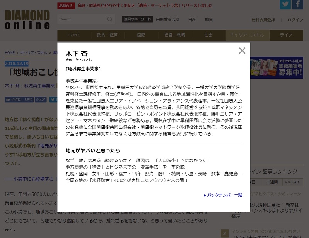The image size is (309, 238).
Task: Open the Twitter share icon in header
Action: pos(285,4)
